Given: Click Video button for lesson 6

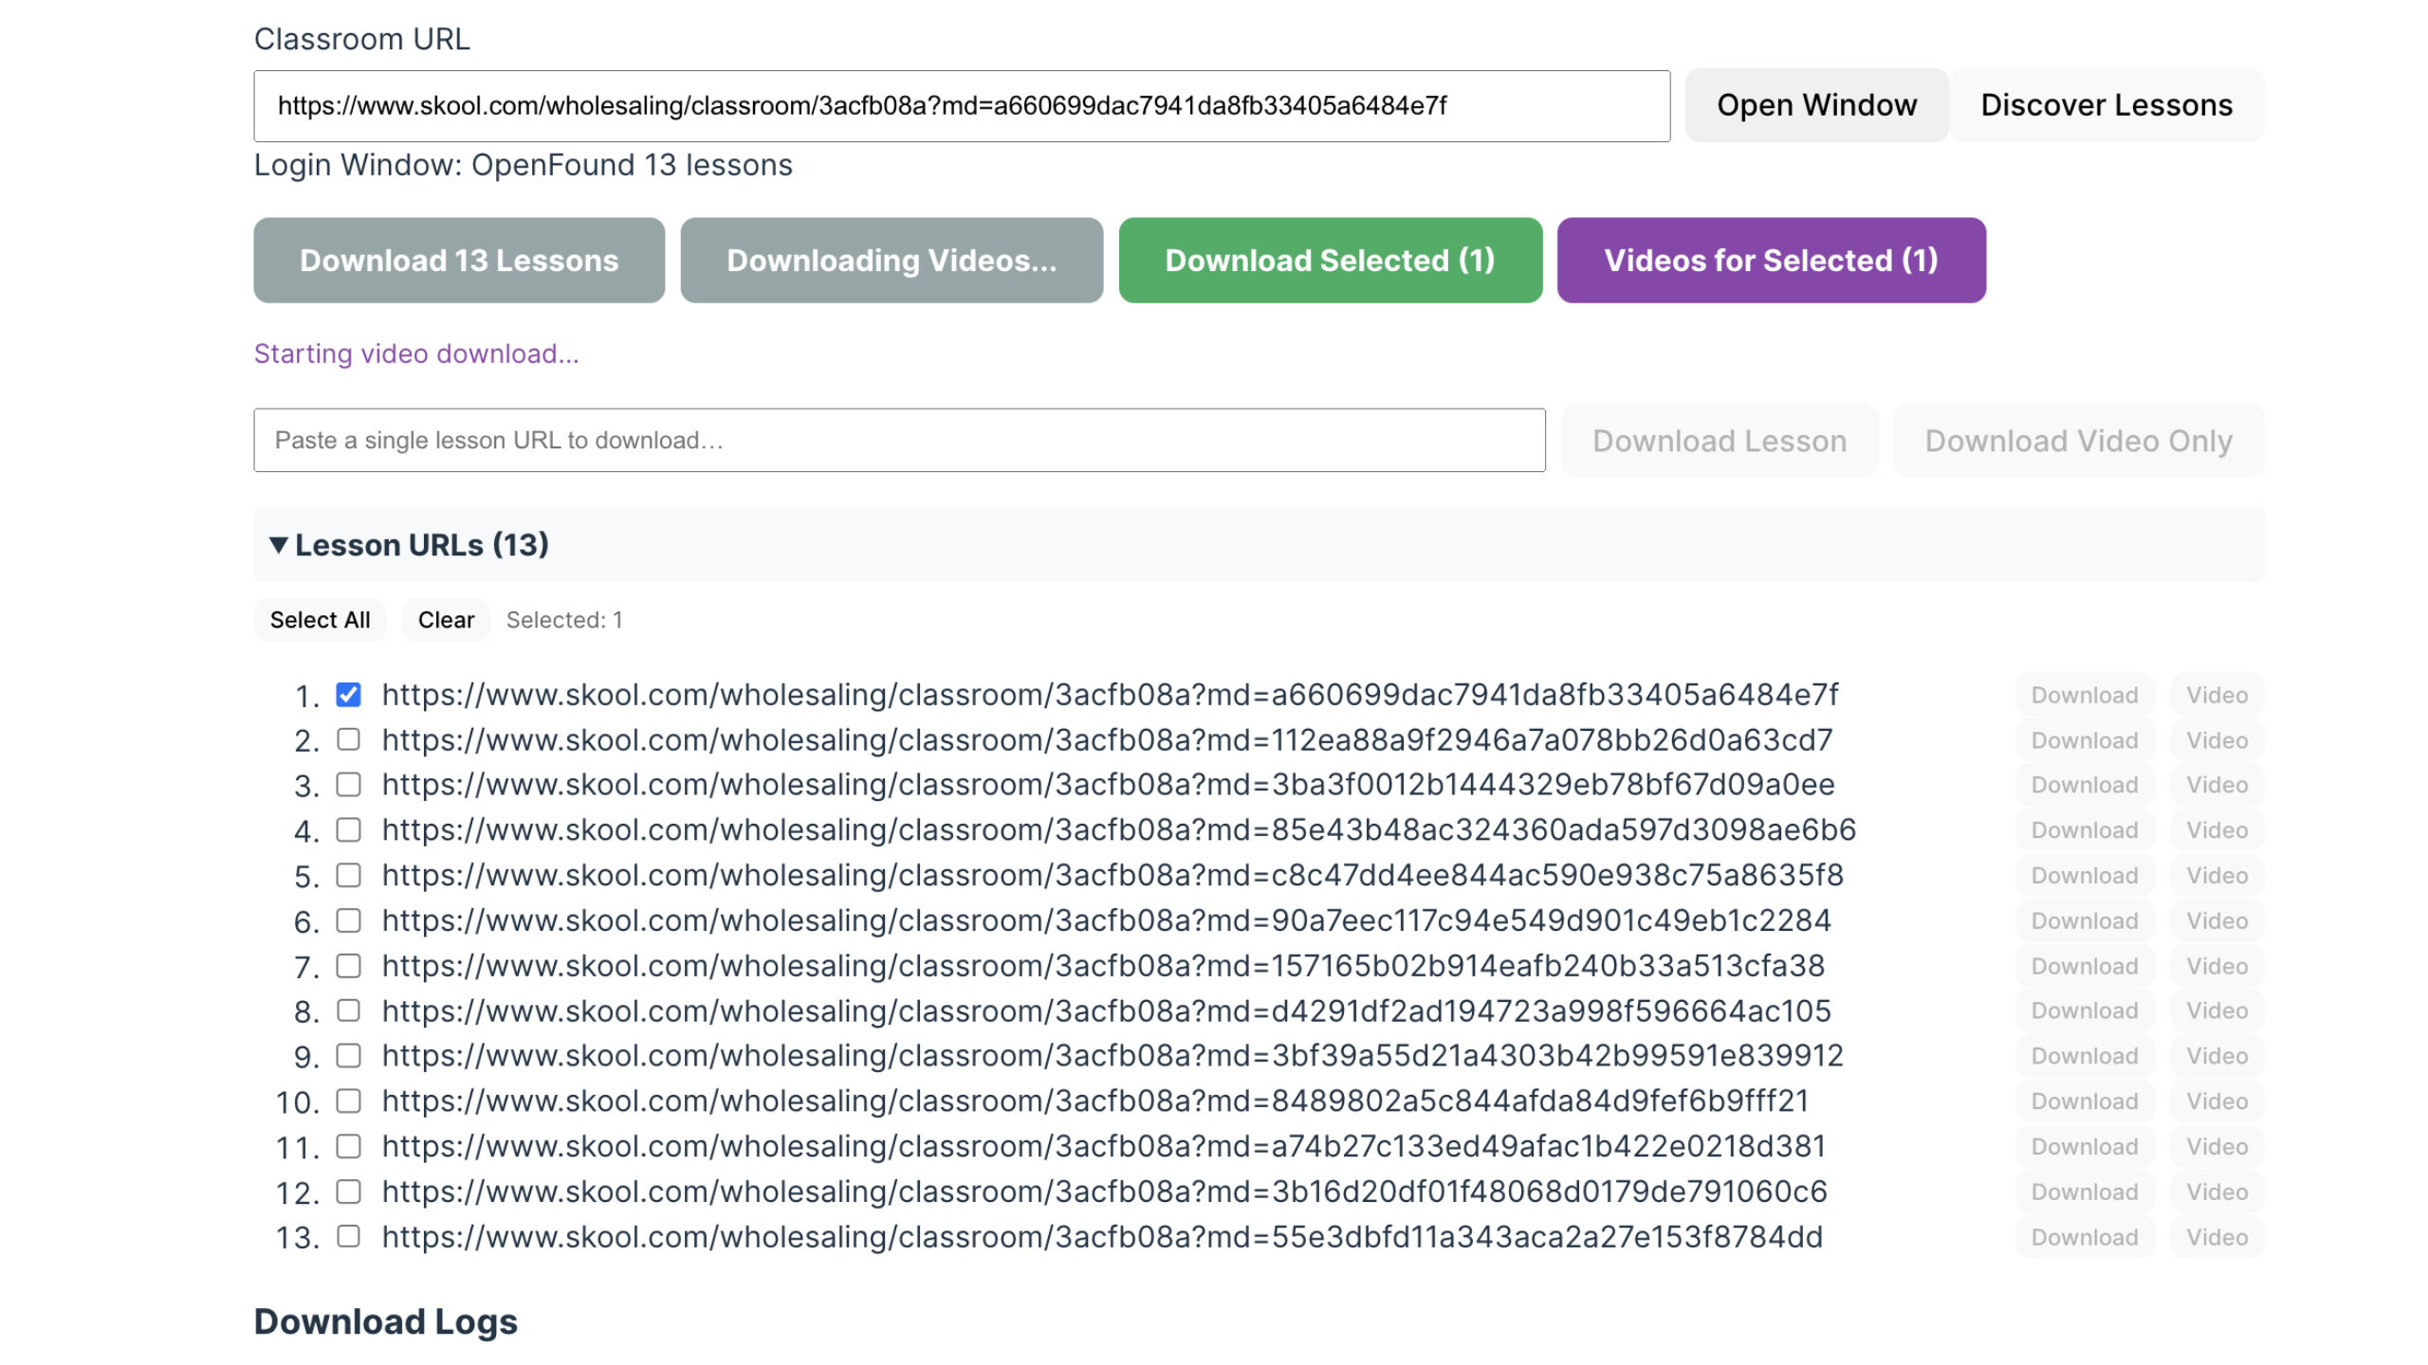Looking at the screenshot, I should (x=2216, y=920).
